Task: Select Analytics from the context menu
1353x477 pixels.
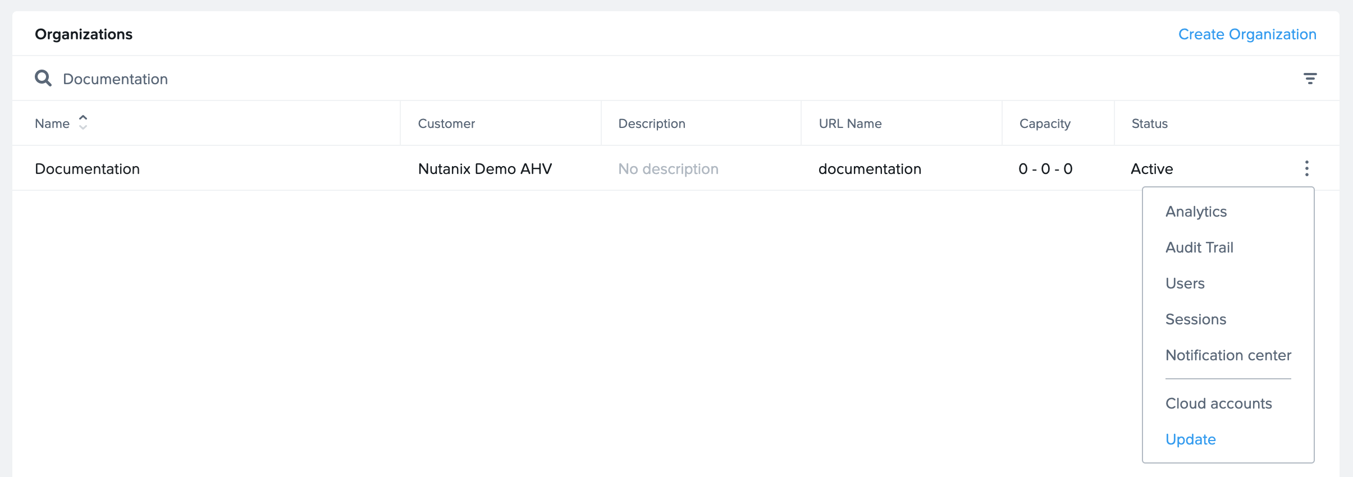Action: tap(1196, 212)
